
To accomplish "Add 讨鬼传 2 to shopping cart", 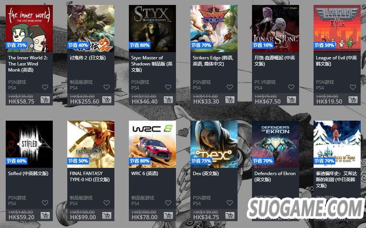I will pyautogui.click(x=107, y=100).
